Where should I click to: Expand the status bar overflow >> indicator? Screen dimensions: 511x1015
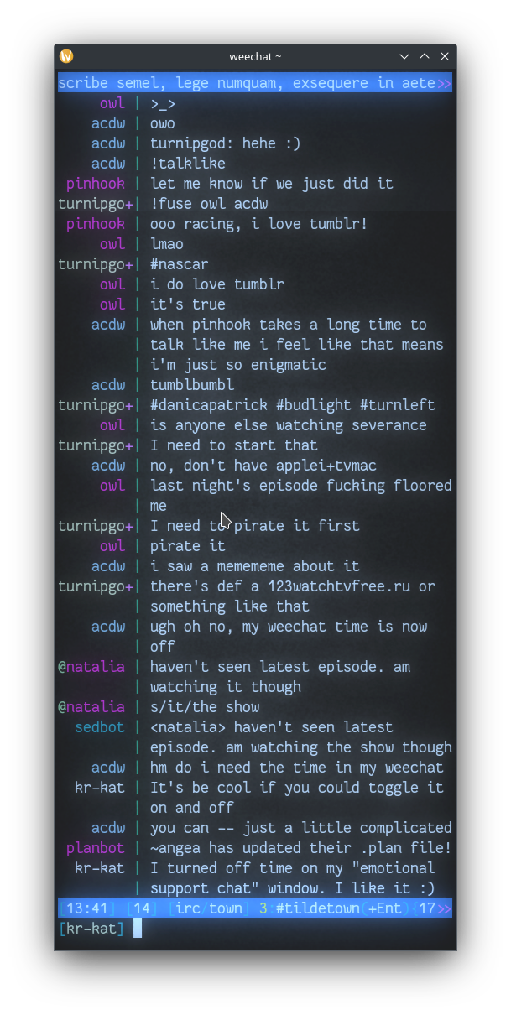point(444,908)
